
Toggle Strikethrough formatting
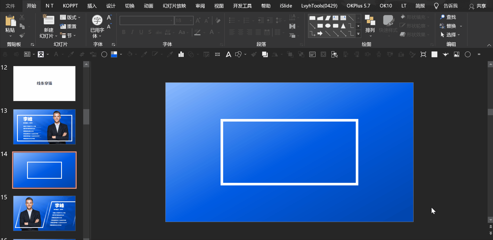point(159,32)
